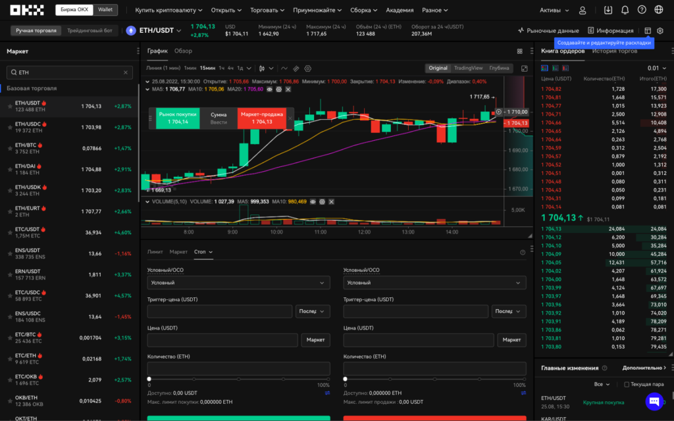Click the download app icon

click(x=608, y=11)
